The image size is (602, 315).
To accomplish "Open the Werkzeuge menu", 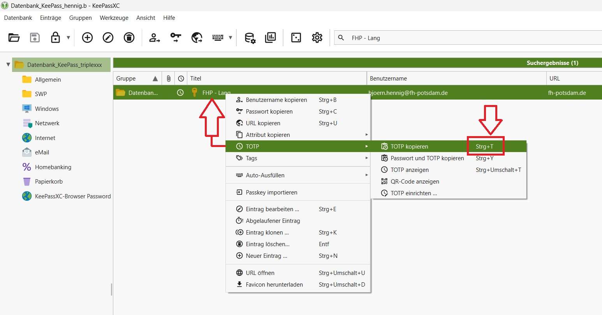I will (x=114, y=18).
